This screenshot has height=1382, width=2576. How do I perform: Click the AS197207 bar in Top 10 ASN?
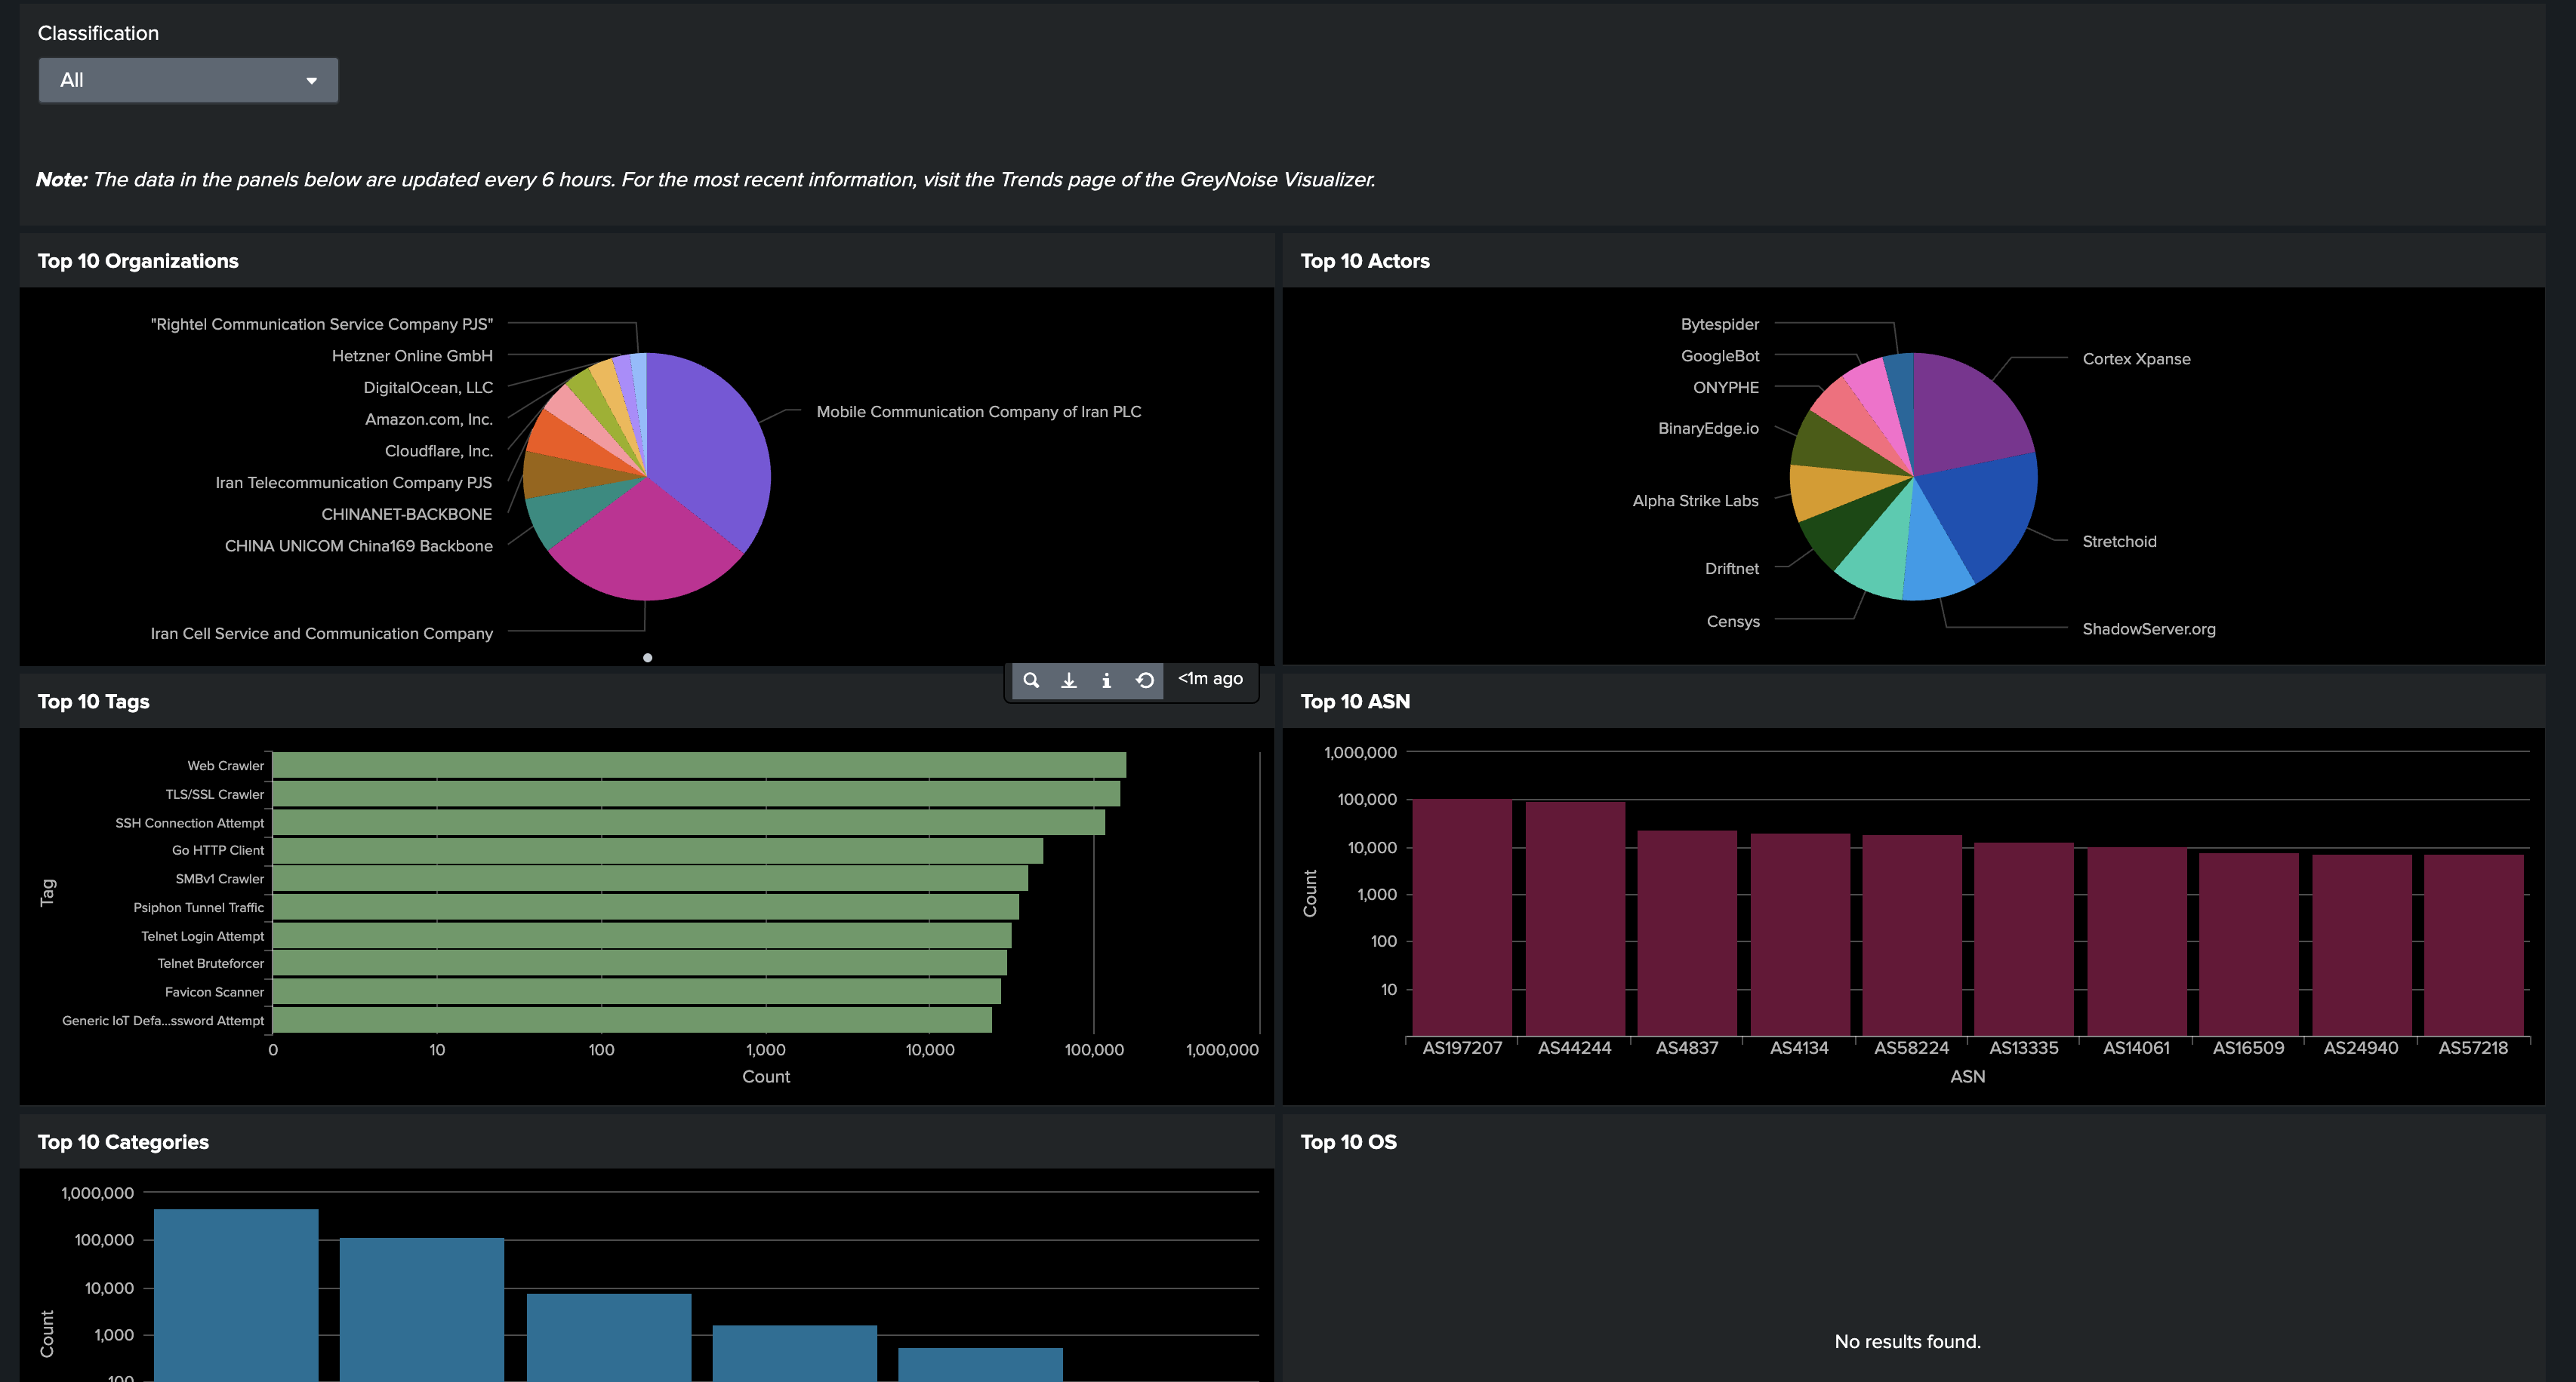1462,917
